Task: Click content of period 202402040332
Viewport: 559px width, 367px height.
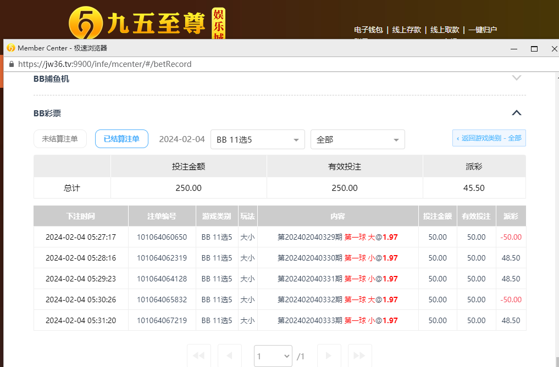Action: tap(337, 300)
